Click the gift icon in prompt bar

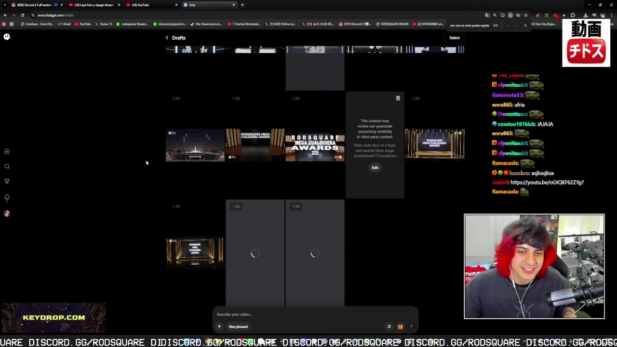pyautogui.click(x=400, y=326)
